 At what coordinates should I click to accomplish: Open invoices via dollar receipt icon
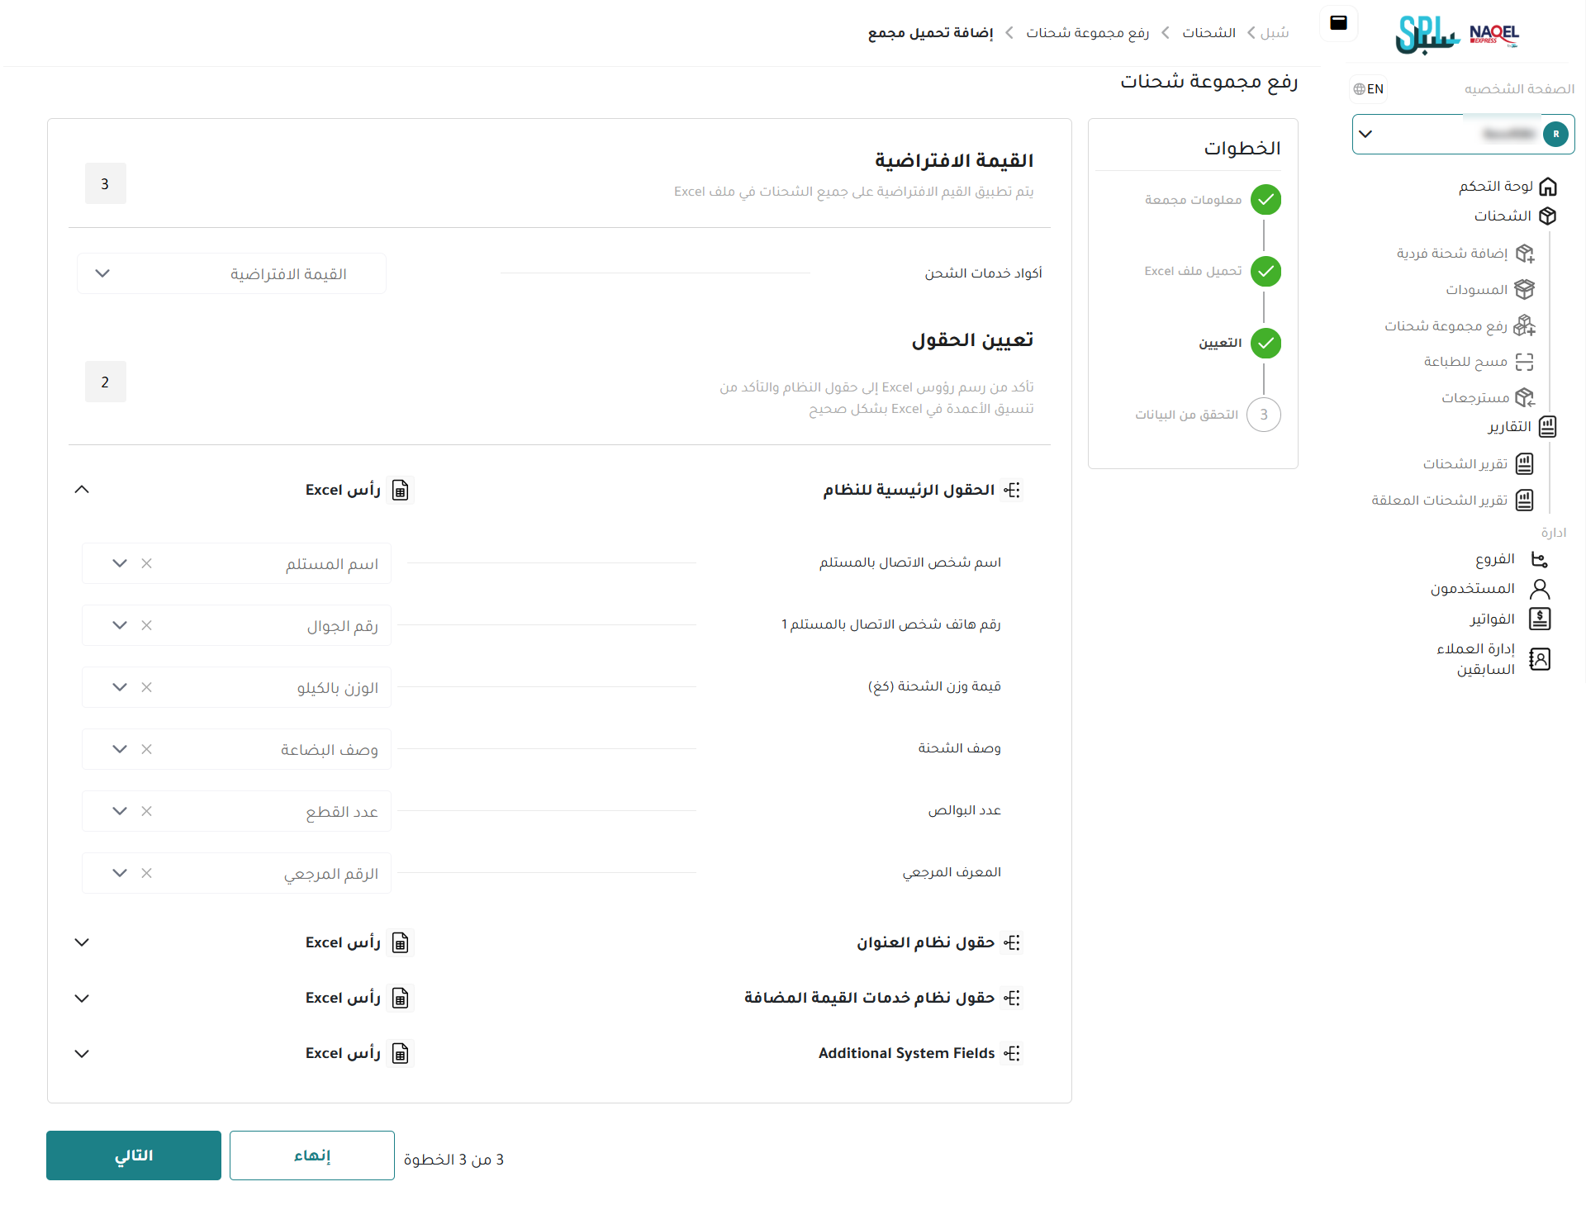click(x=1540, y=619)
